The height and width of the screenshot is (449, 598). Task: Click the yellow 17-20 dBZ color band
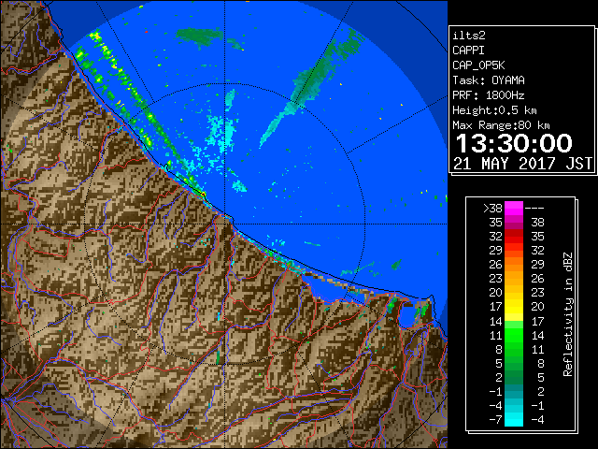[x=514, y=307]
